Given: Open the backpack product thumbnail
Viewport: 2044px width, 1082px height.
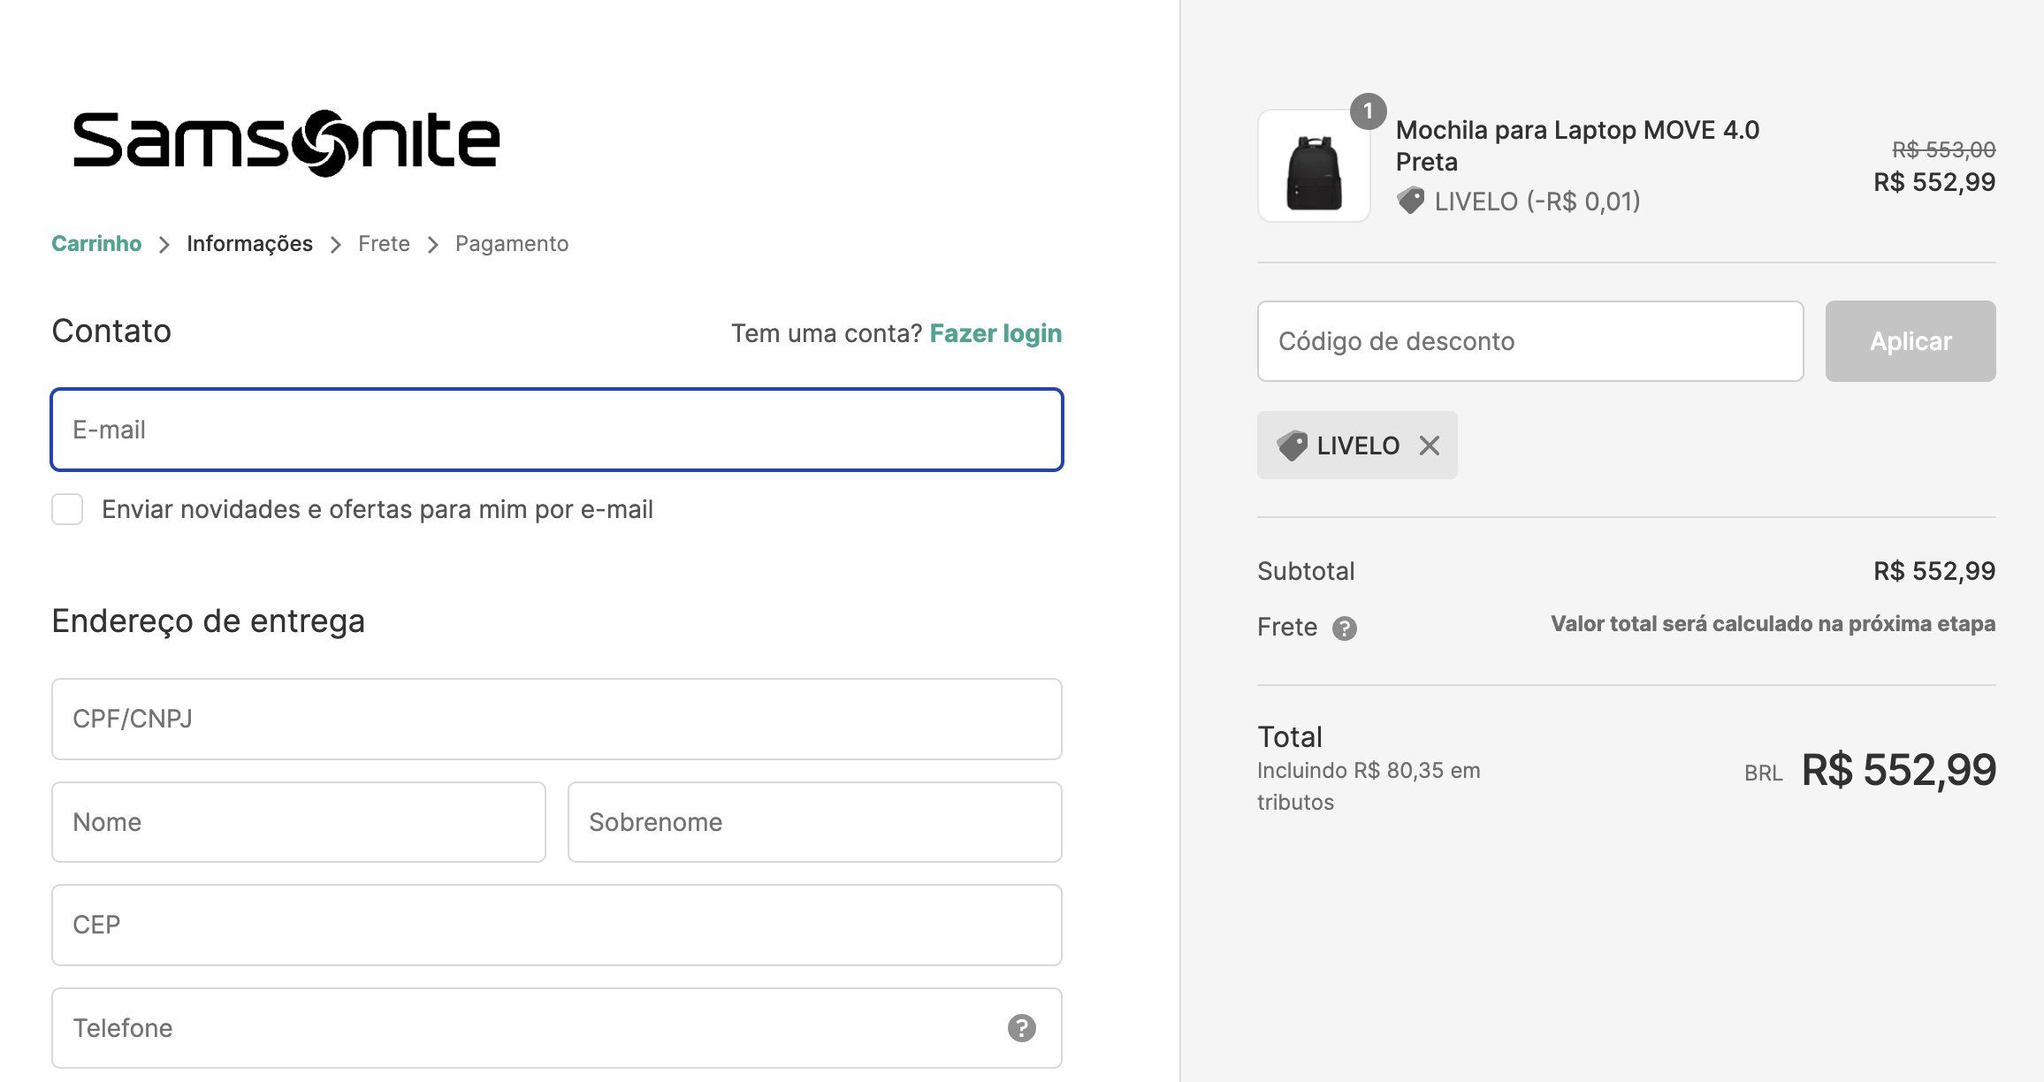Looking at the screenshot, I should [1314, 166].
